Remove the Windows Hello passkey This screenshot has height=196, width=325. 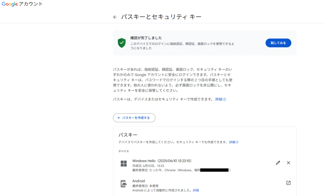tap(288, 163)
